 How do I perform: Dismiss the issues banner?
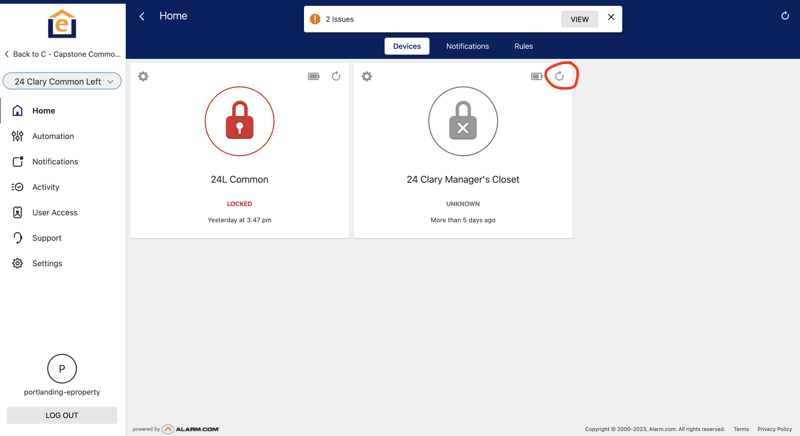611,17
